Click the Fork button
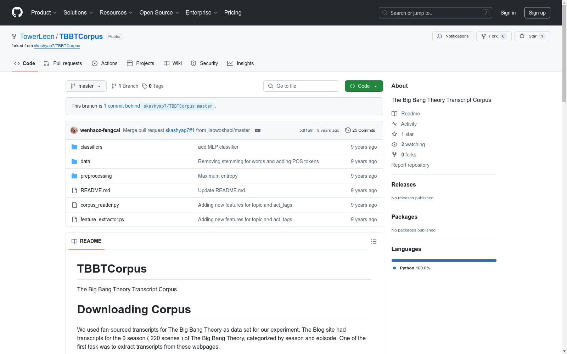Screen dimensions: 567x354 [x=494, y=36]
